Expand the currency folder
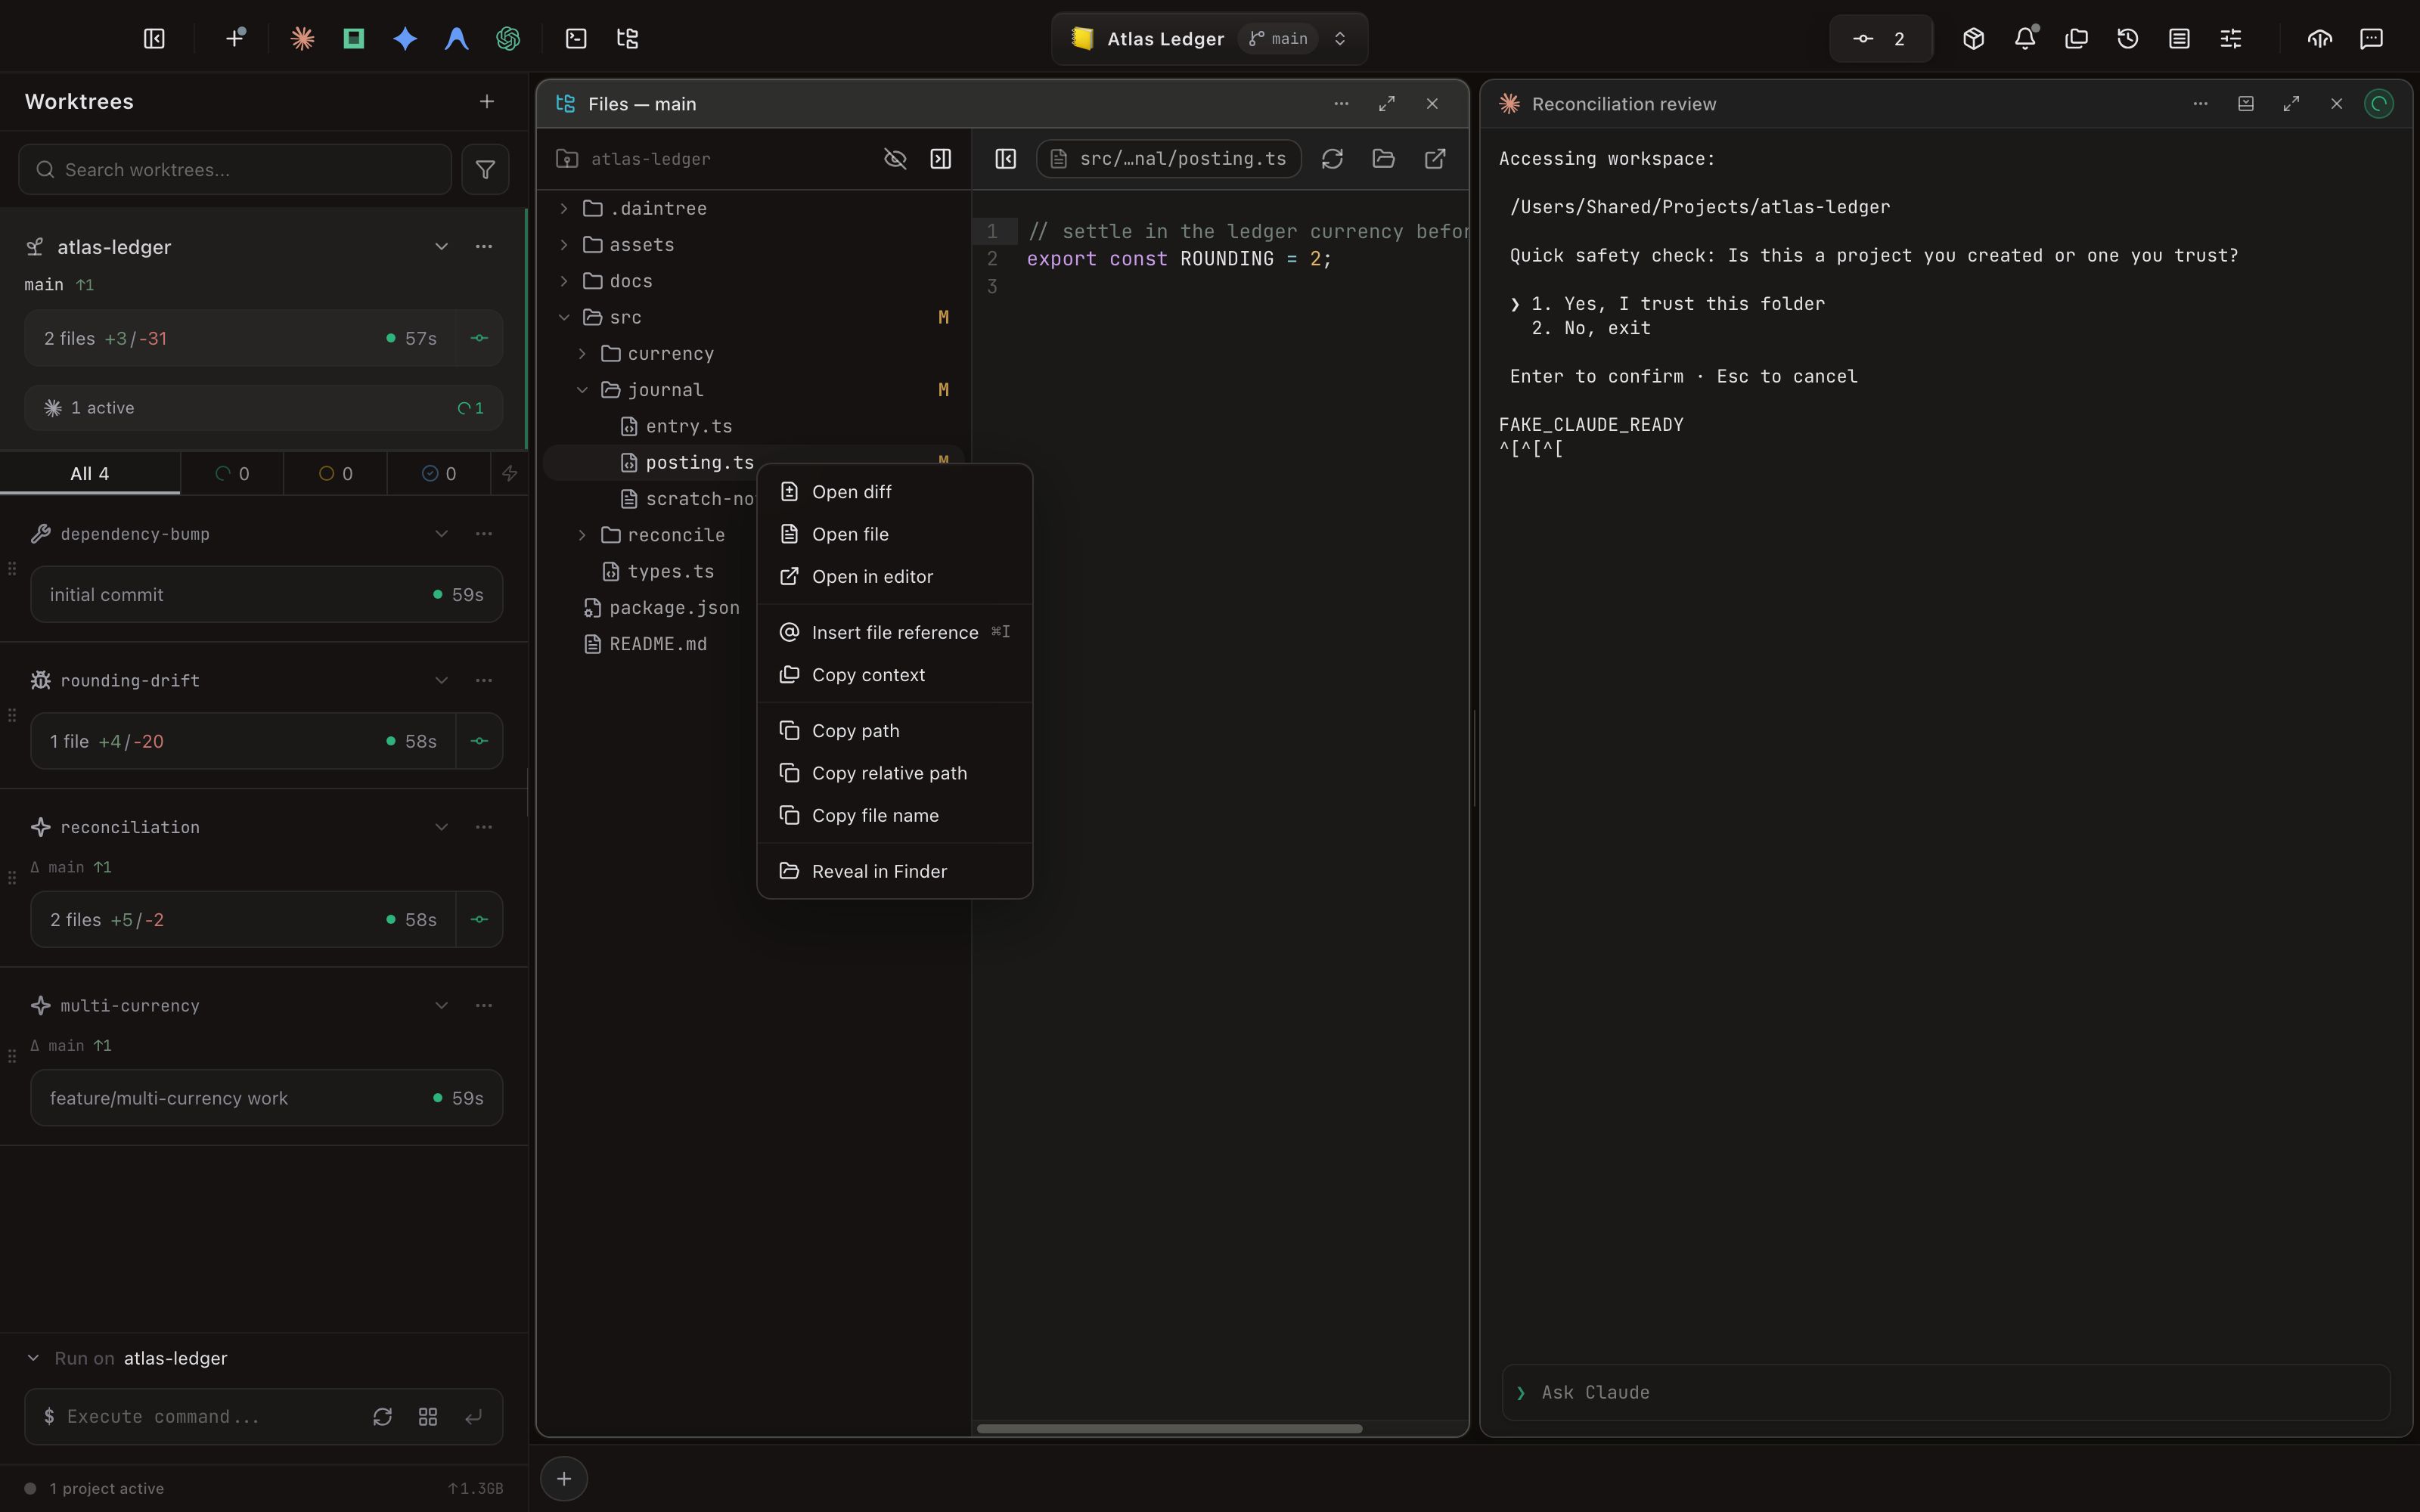The image size is (2420, 1512). (x=582, y=353)
